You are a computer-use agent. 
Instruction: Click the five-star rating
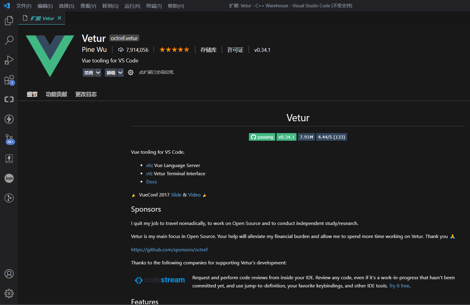[x=174, y=50]
